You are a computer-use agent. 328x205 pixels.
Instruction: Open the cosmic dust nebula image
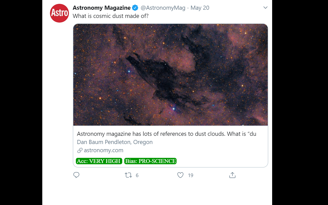[x=170, y=75]
